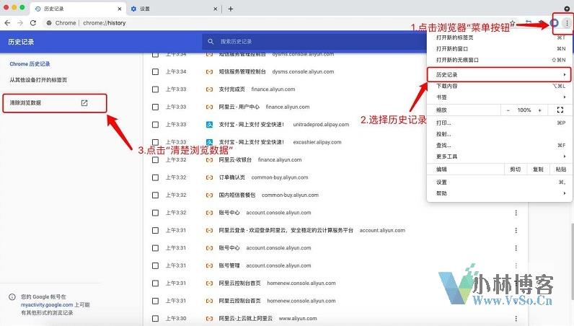Click the search magnifier icon in history bar
This screenshot has height=326, width=574.
pyautogui.click(x=211, y=41)
